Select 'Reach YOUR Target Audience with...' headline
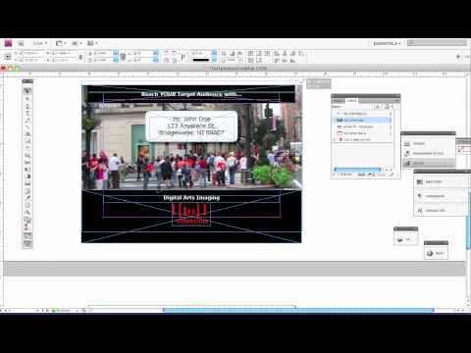 [191, 94]
